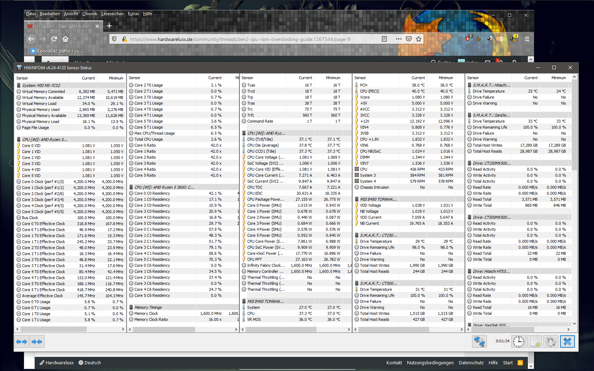Select the Zen2 CPU & RAM guide tab
The width and height of the screenshot is (594, 371).
pyautogui.click(x=63, y=26)
